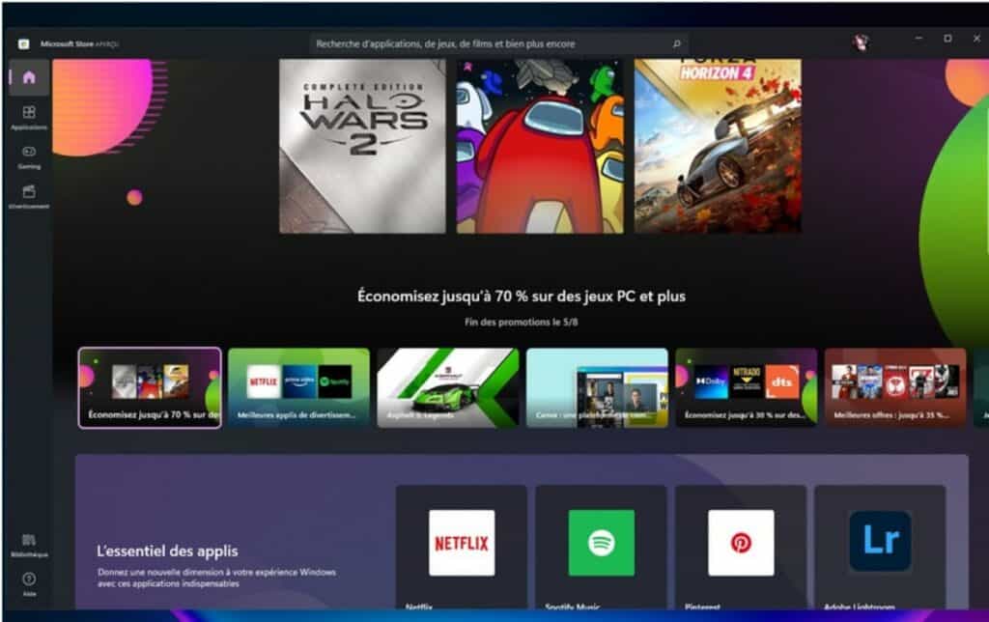The image size is (989, 622).
Task: Click the Netflix app icon
Action: tap(462, 543)
